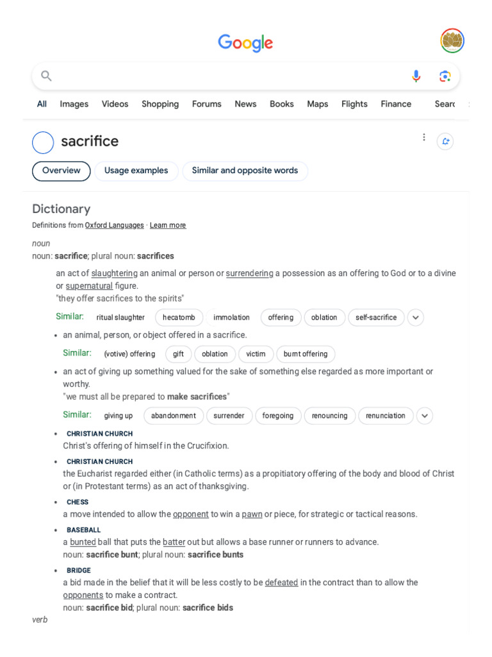The image size is (492, 657).
Task: Click the Google logo
Action: tap(245, 43)
